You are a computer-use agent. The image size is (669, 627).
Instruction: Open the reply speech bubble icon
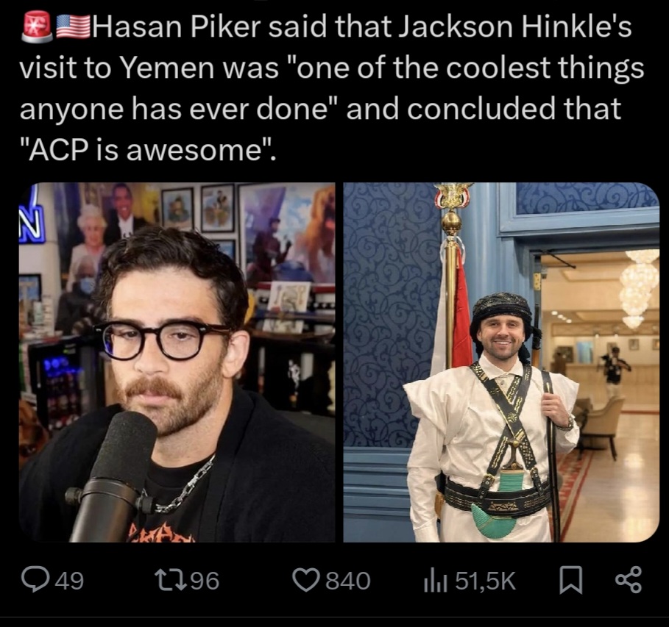(35, 580)
